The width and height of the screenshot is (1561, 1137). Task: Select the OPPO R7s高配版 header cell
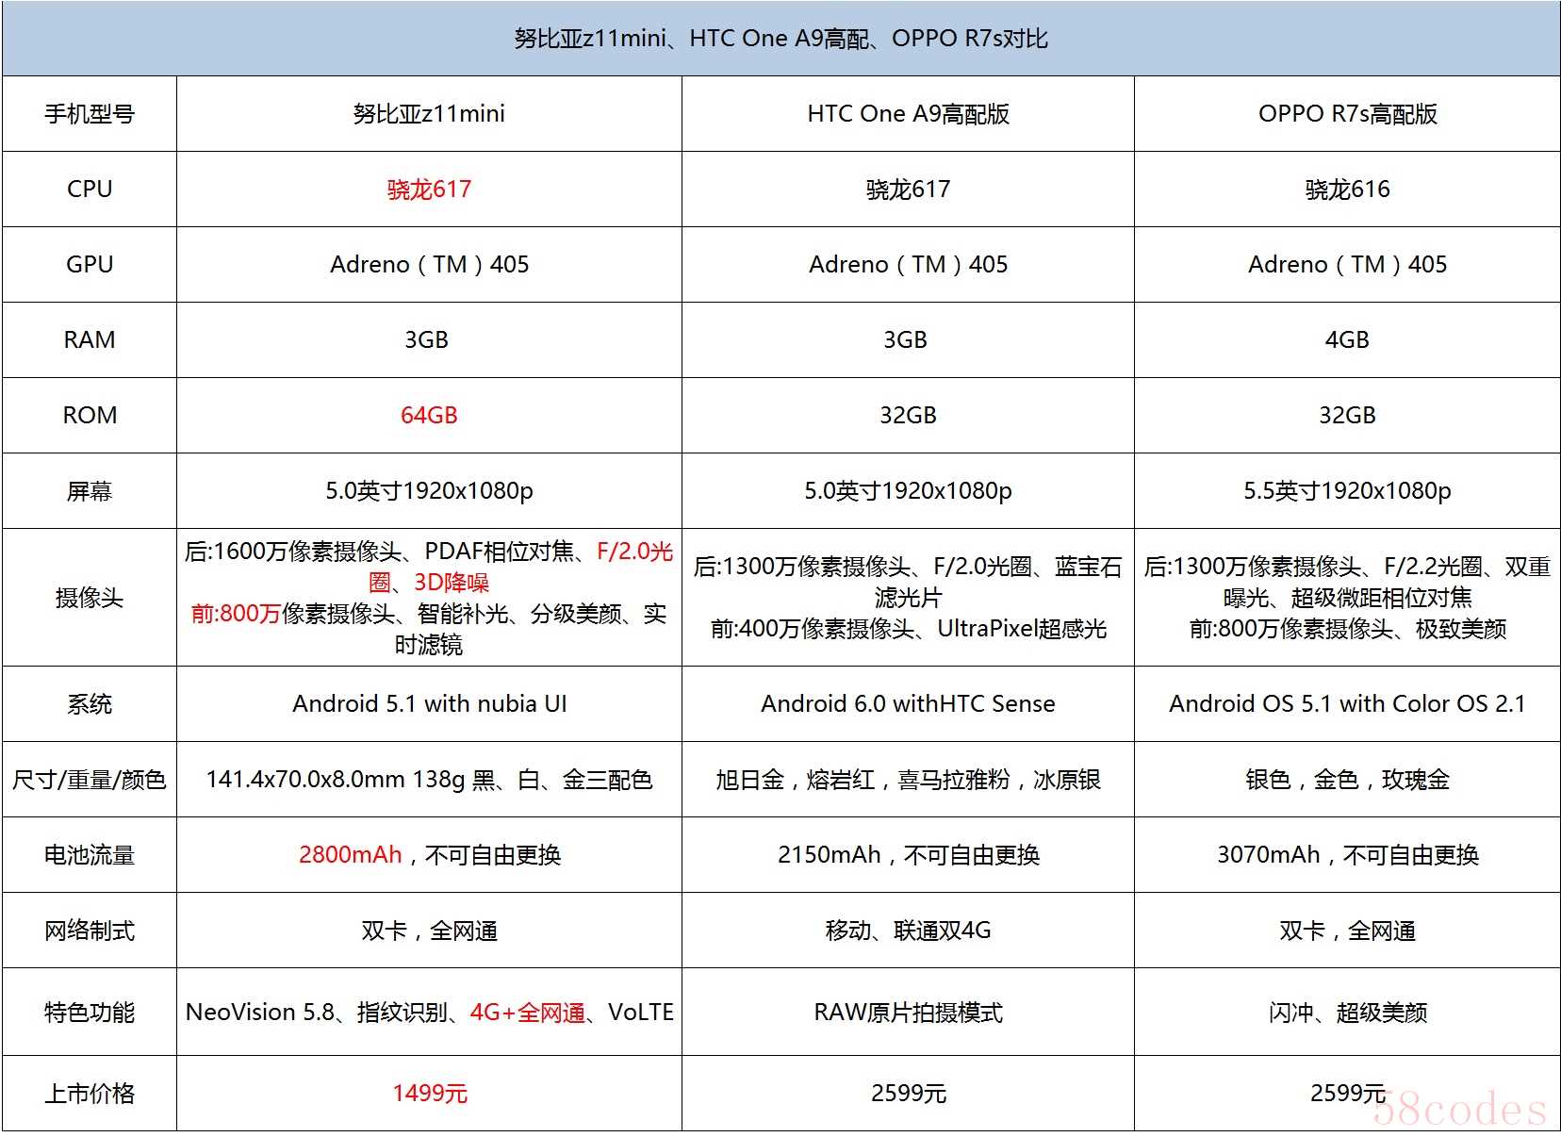pos(1347,114)
